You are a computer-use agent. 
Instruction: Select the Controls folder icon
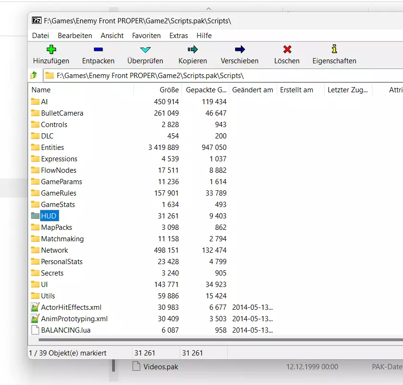(x=35, y=124)
